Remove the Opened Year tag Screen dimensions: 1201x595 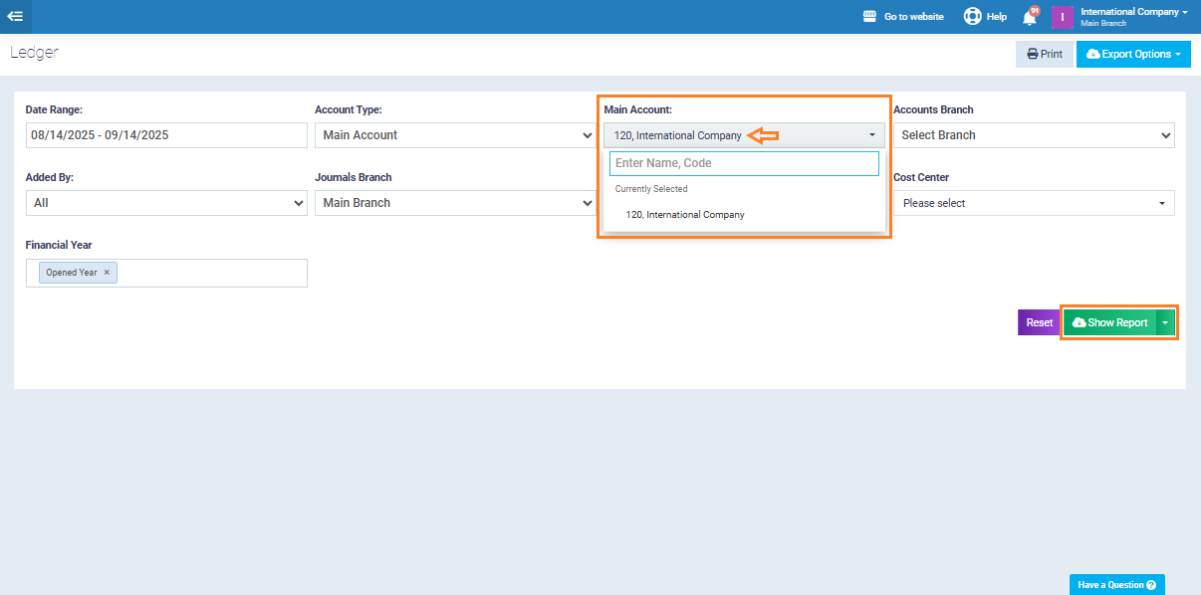coord(107,273)
